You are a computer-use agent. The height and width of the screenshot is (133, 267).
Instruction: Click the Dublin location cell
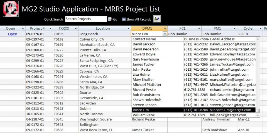(105, 109)
